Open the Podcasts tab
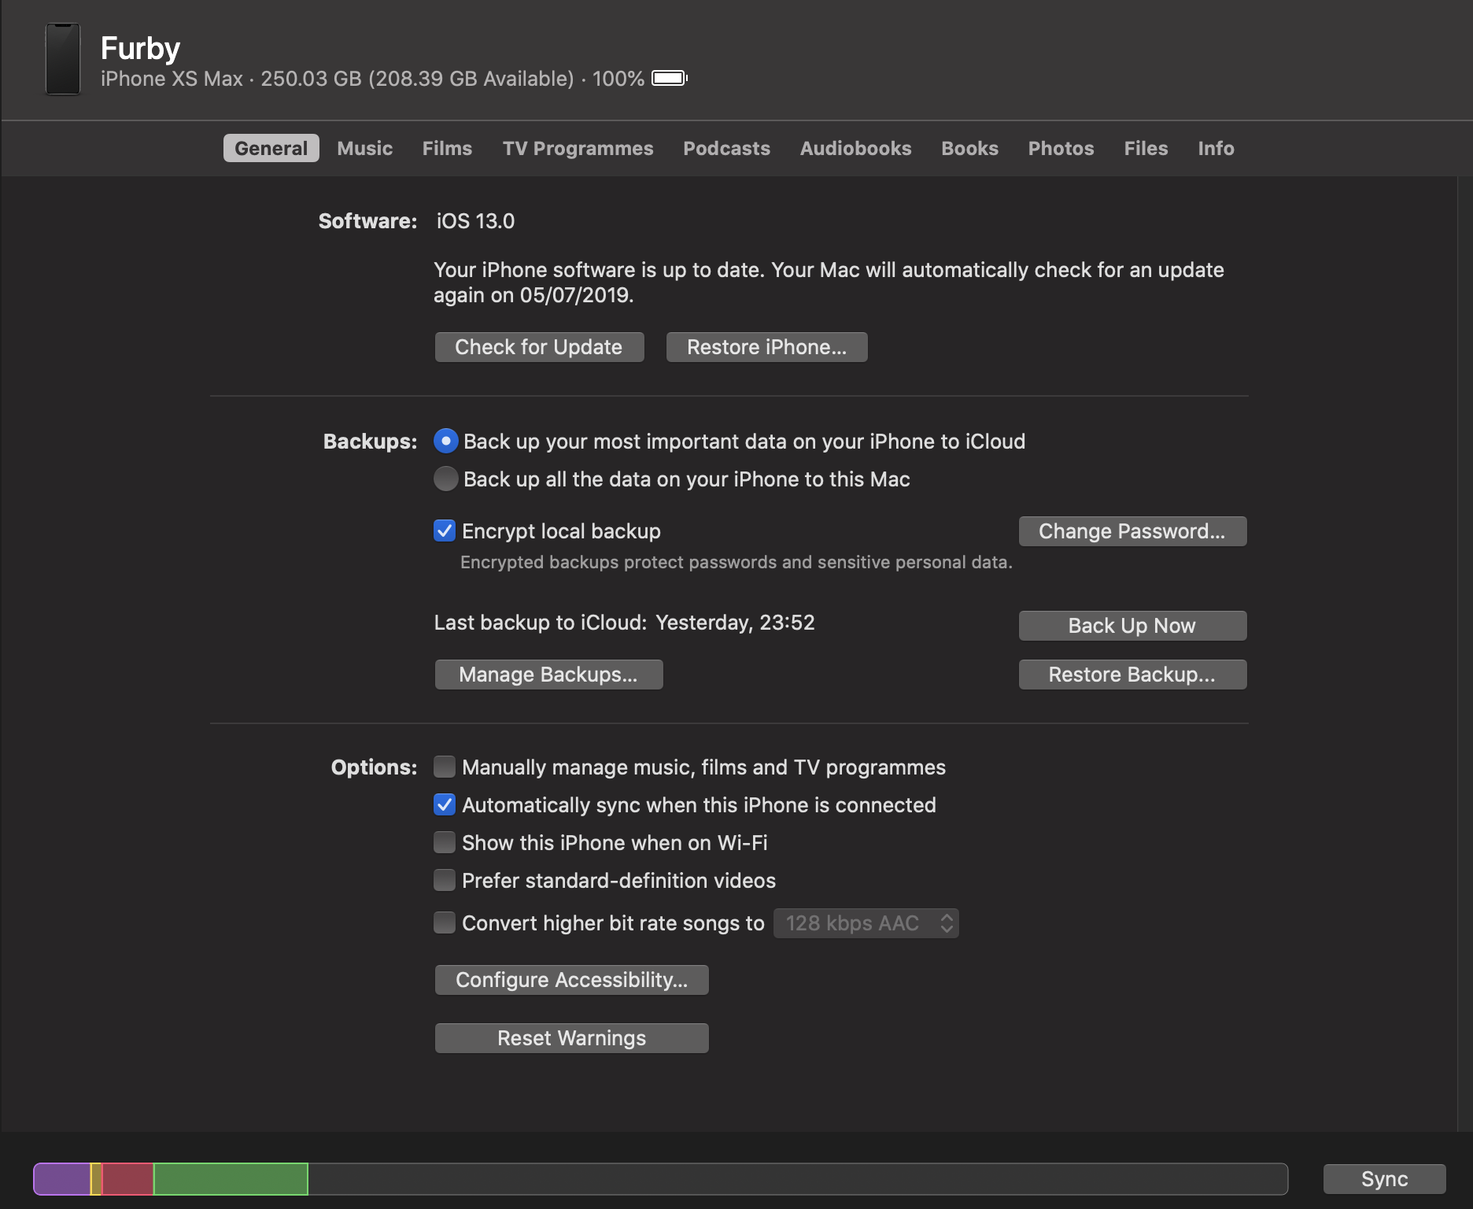 pos(726,148)
